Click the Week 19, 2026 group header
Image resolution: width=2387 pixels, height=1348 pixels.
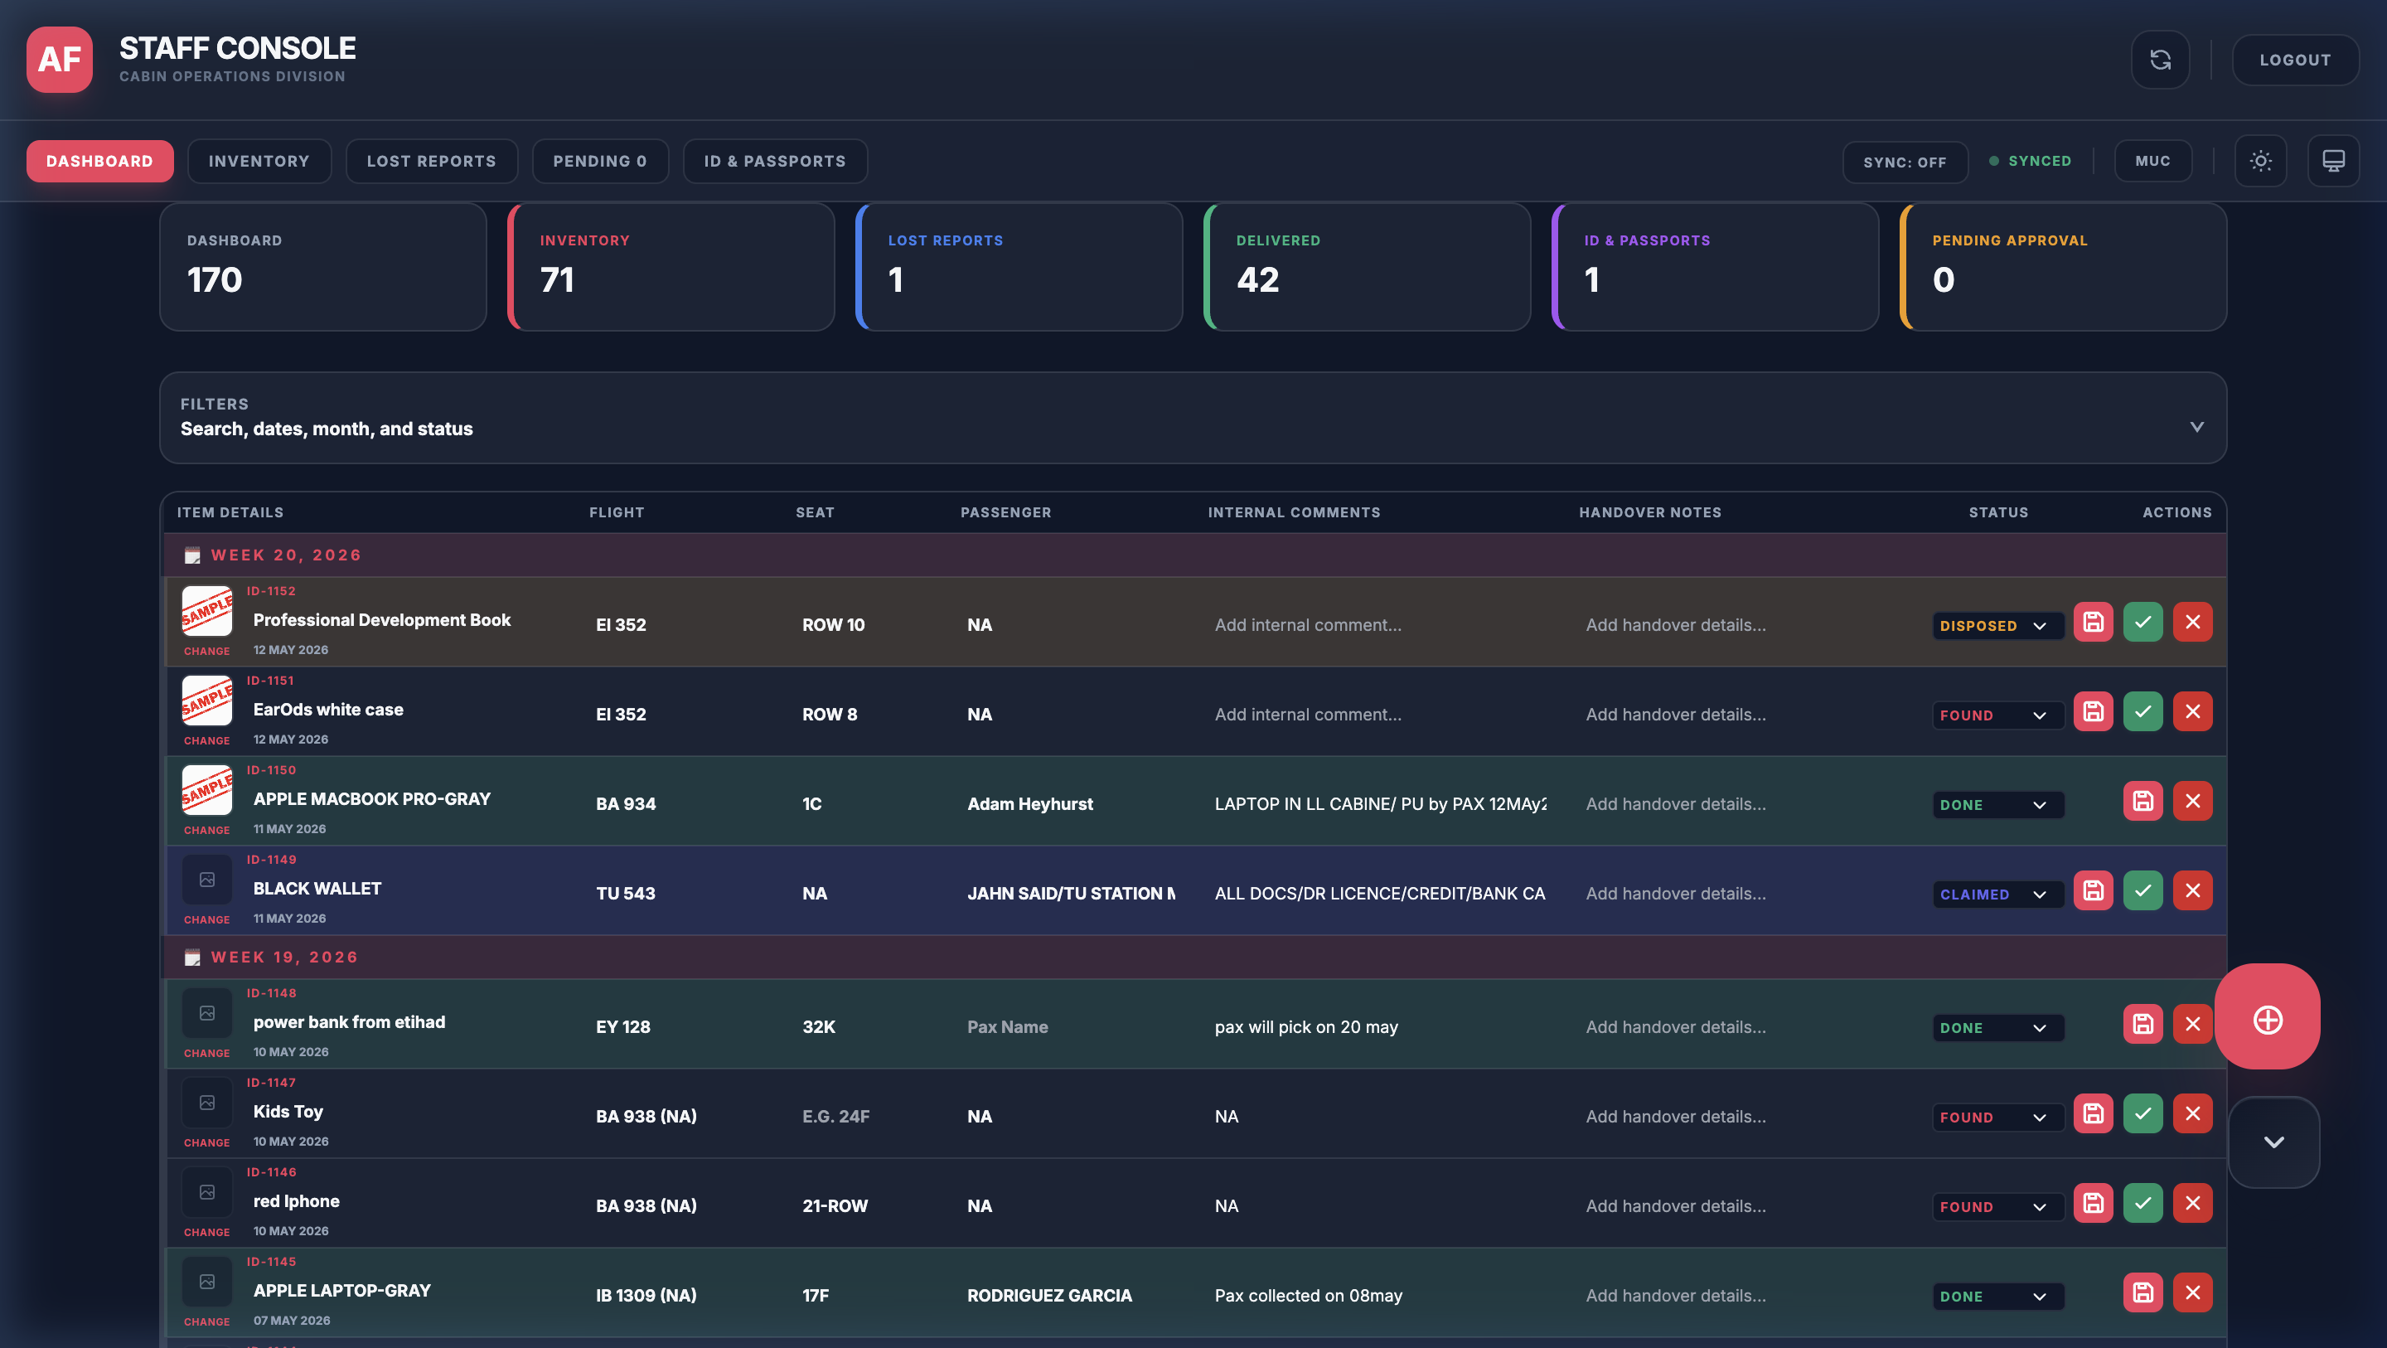(x=1195, y=958)
